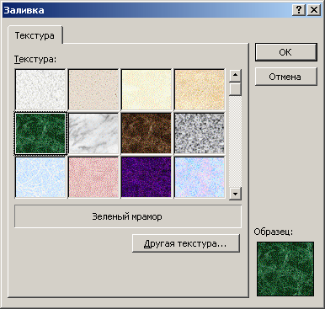The width and height of the screenshot is (325, 309).
Task: Choose the beige speckled recycled paper texture
Action: (x=93, y=89)
